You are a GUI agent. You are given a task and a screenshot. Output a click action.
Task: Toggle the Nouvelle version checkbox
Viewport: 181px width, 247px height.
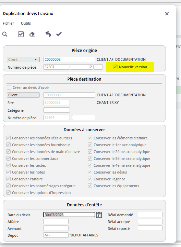115,67
